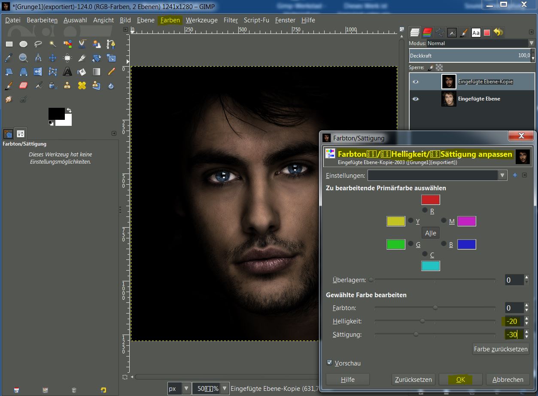Screen dimensions: 538x396
Task: Open the Undo History dock tab
Action: (498, 32)
